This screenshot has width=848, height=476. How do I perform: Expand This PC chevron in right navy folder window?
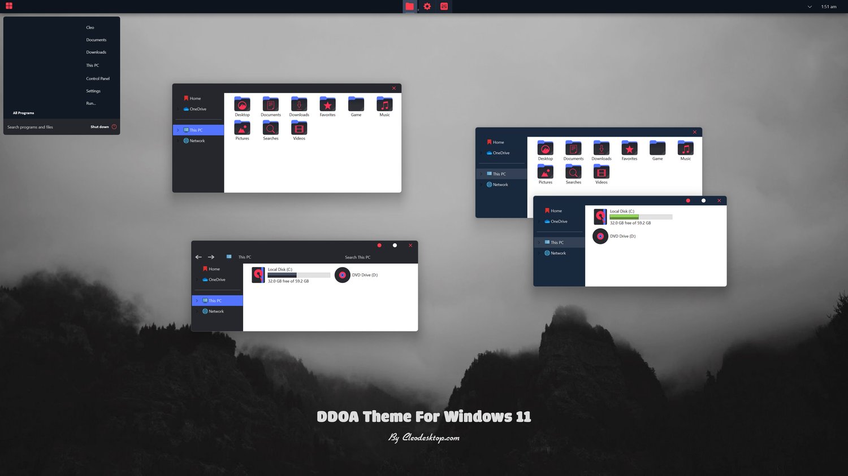pos(481,174)
